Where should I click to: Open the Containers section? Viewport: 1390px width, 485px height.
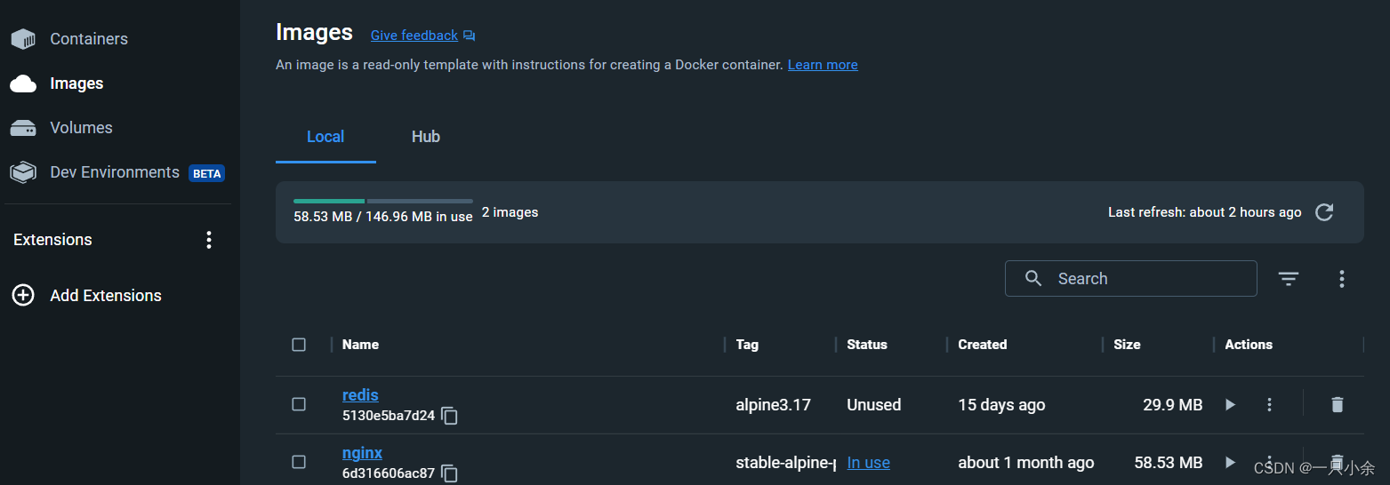[88, 39]
